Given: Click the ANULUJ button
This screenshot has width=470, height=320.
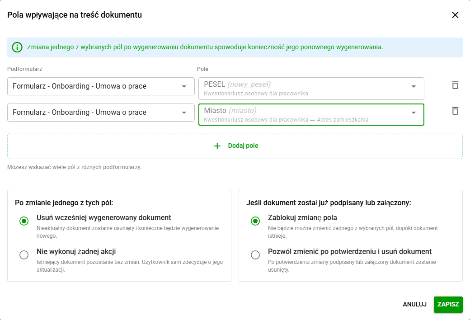Looking at the screenshot, I should [414, 304].
